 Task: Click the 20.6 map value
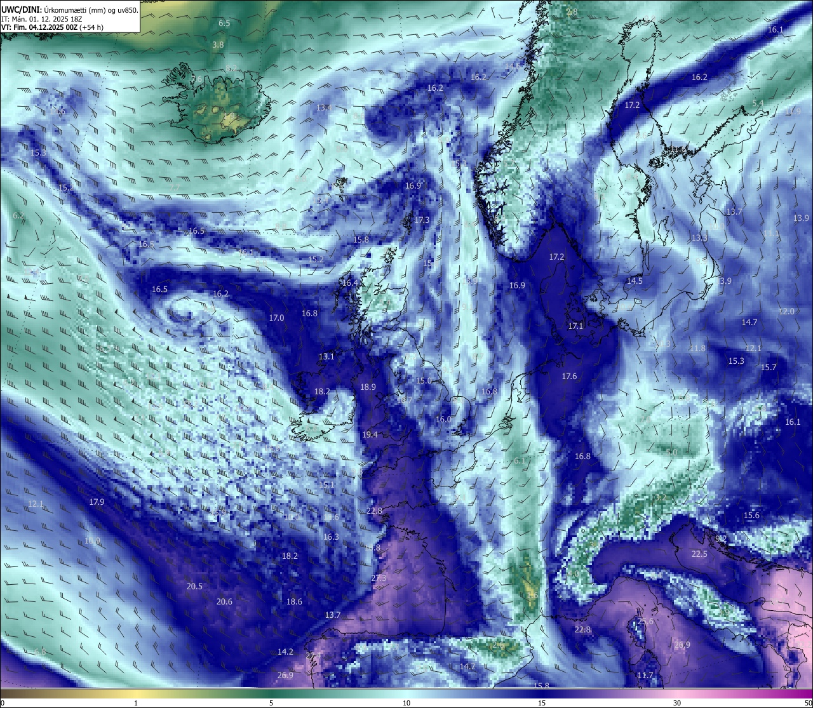224,601
